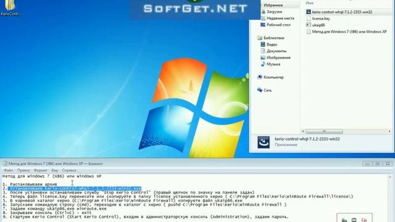Click line 6 about командную строку (cmd)
This screenshot has height=222, width=395.
[144, 205]
